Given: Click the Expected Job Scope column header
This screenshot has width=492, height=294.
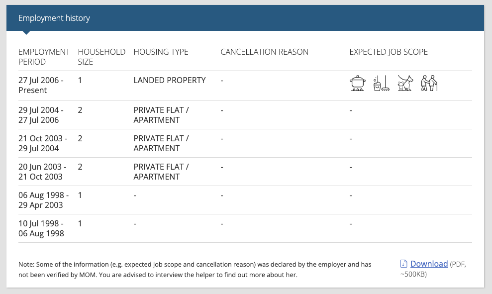Looking at the screenshot, I should click(389, 52).
